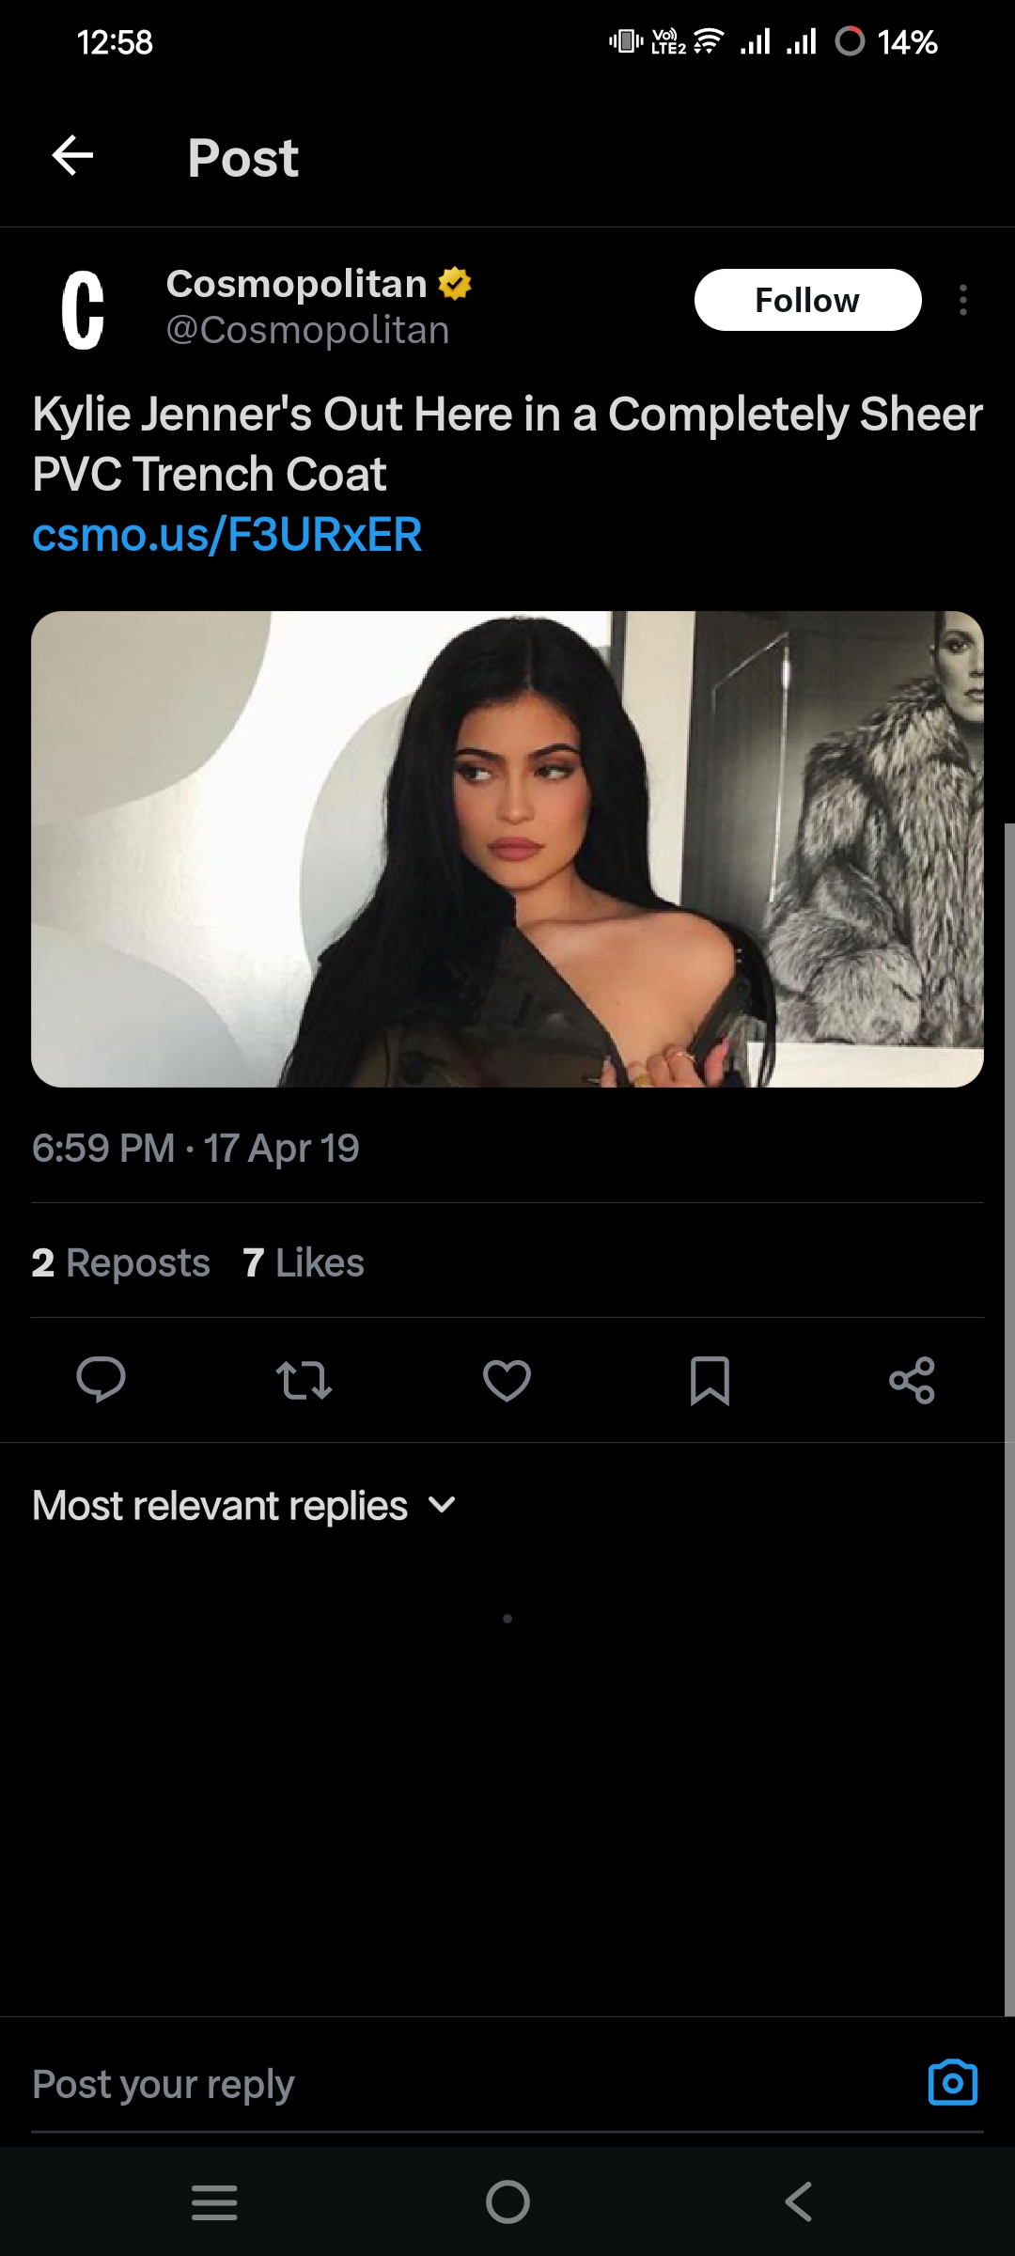This screenshot has height=2256, width=1015.
Task: Open the post's image preview
Action: (507, 849)
